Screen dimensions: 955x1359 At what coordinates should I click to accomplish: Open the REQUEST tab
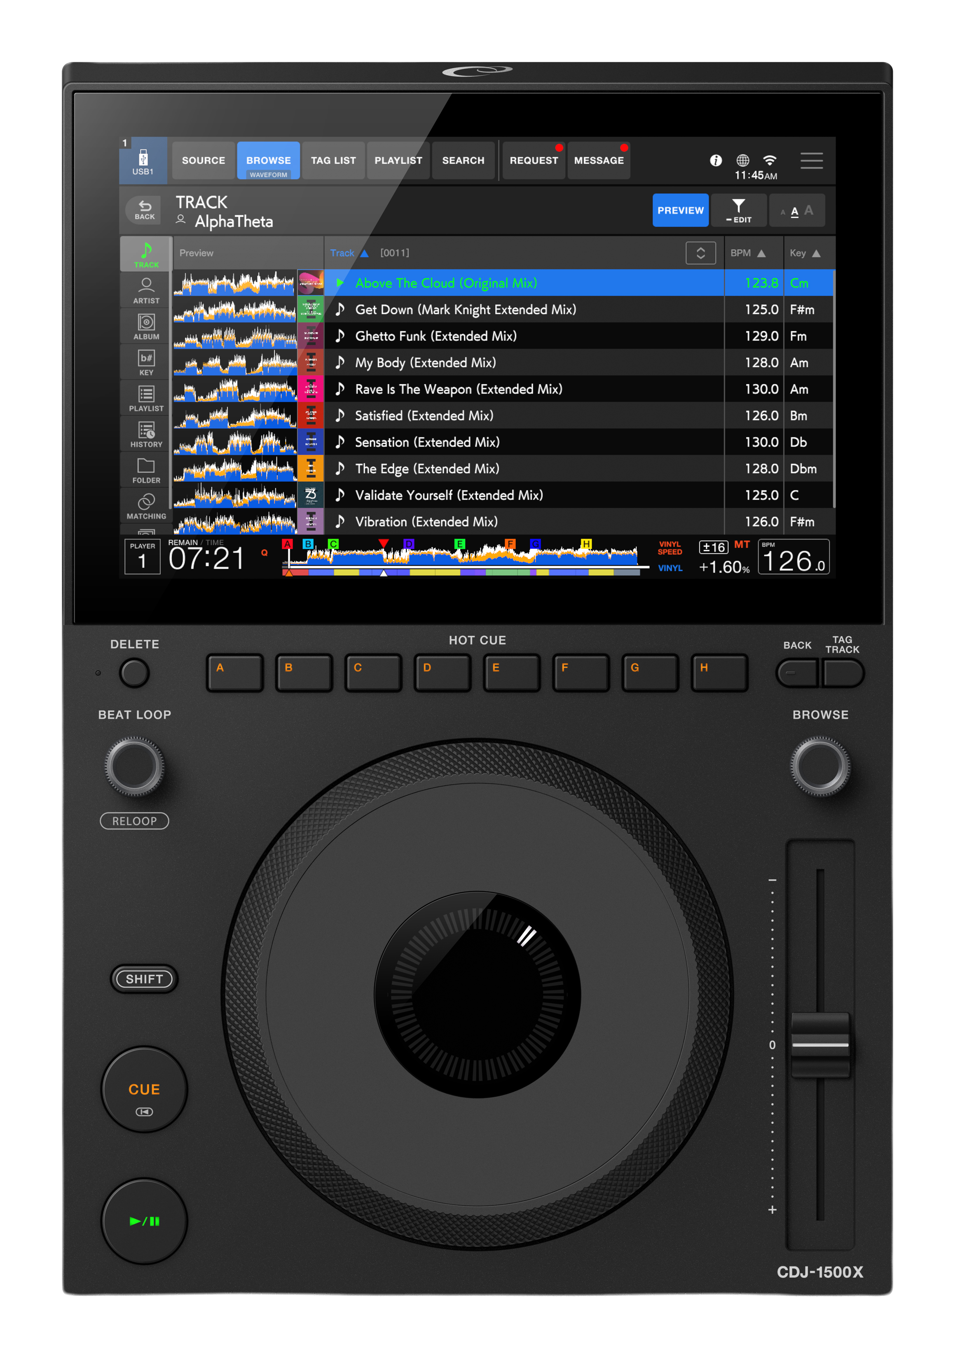point(534,161)
